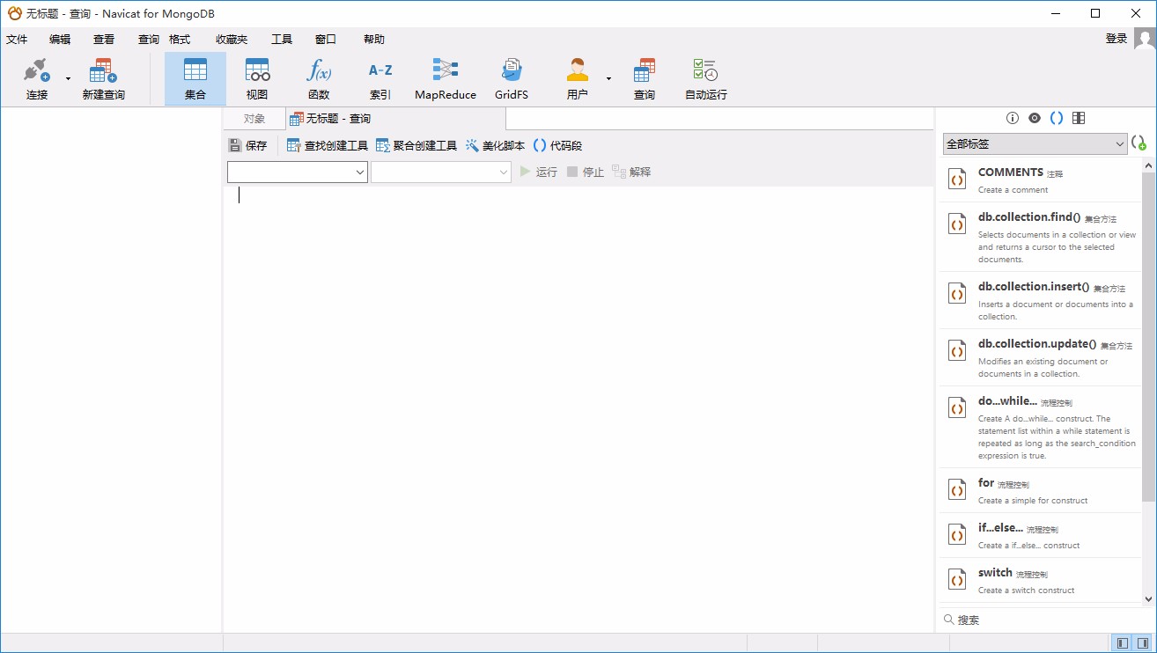
Task: Open the 函数 functions toolbar icon
Action: pos(319,70)
